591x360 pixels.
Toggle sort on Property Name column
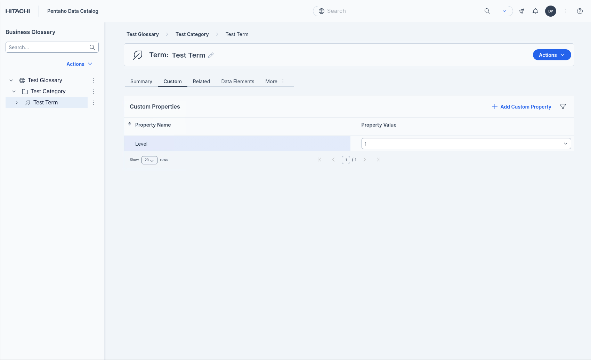click(x=153, y=125)
